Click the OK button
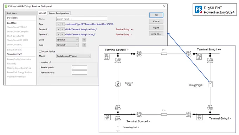The image size is (239, 135). (156, 15)
